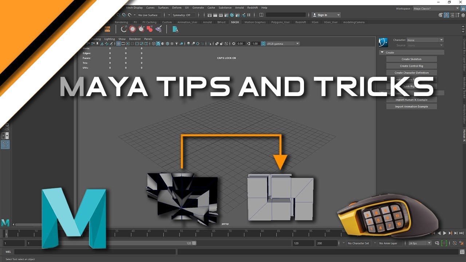466x262 pixels.
Task: Click the SVG shelf icon
Action: coord(107,29)
